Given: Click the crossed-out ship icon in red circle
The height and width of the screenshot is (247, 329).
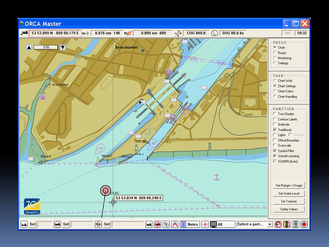Looking at the screenshot, I should click(x=57, y=224).
